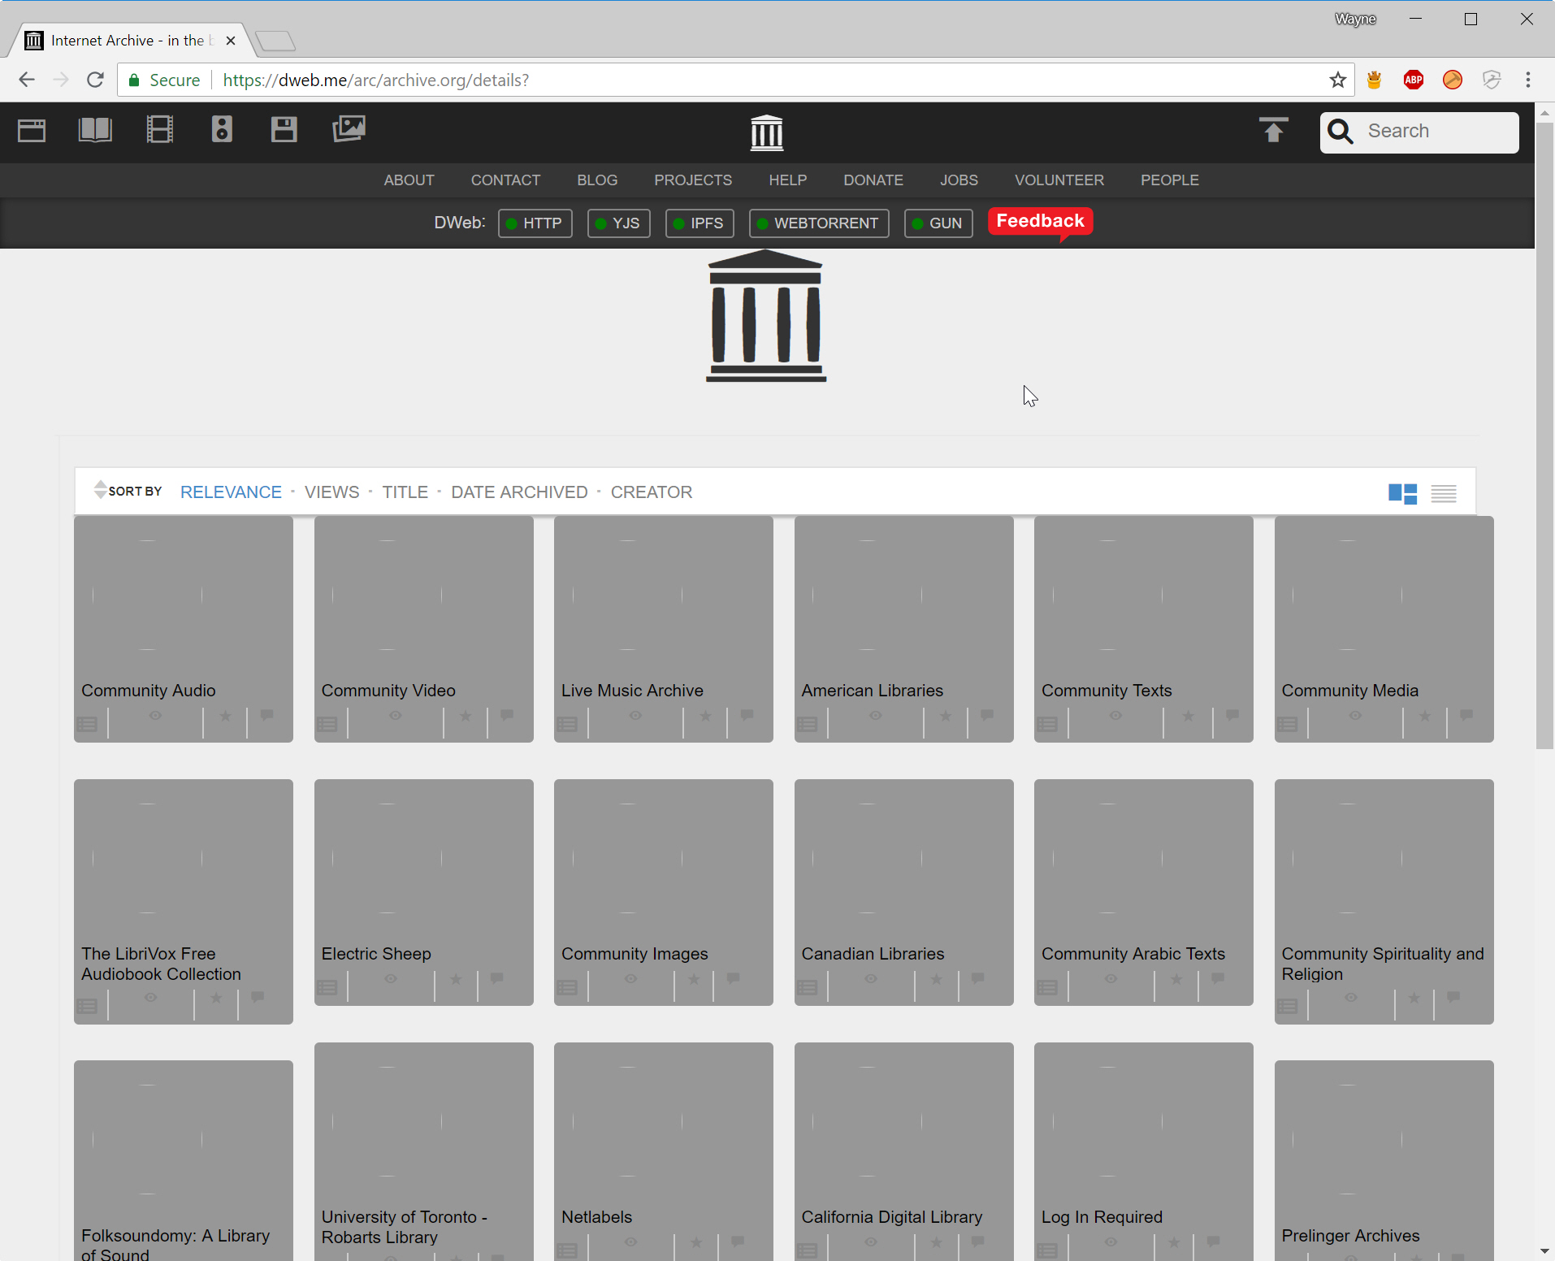Toggle sort direction arrows beside SORT BY

point(100,490)
